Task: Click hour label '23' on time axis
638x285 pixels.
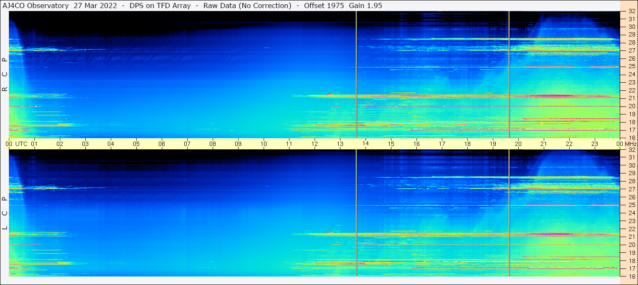Action: tap(595, 144)
